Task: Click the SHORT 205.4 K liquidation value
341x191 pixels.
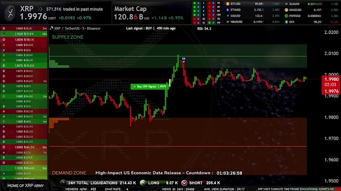Action: [213, 183]
